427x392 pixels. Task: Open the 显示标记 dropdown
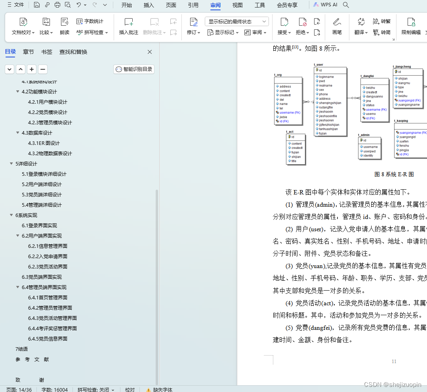tap(223, 32)
